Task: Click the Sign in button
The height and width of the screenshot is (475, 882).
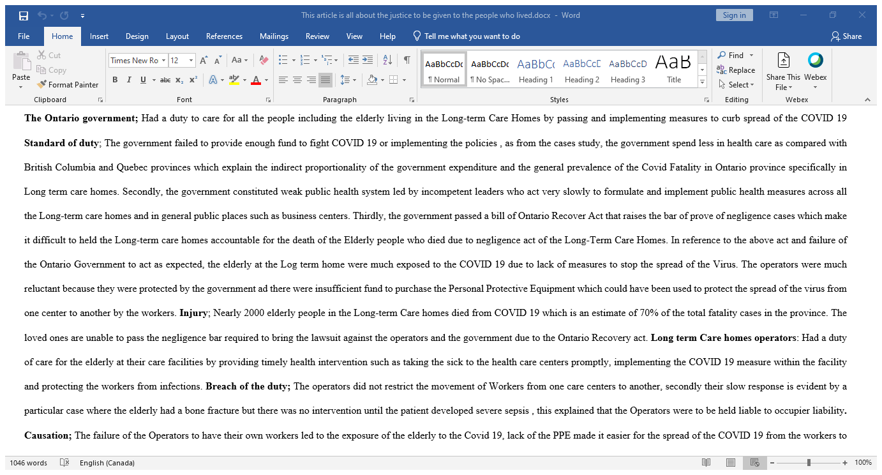Action: tap(734, 15)
